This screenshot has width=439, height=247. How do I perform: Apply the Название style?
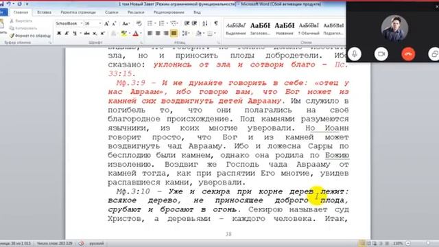tap(285, 29)
